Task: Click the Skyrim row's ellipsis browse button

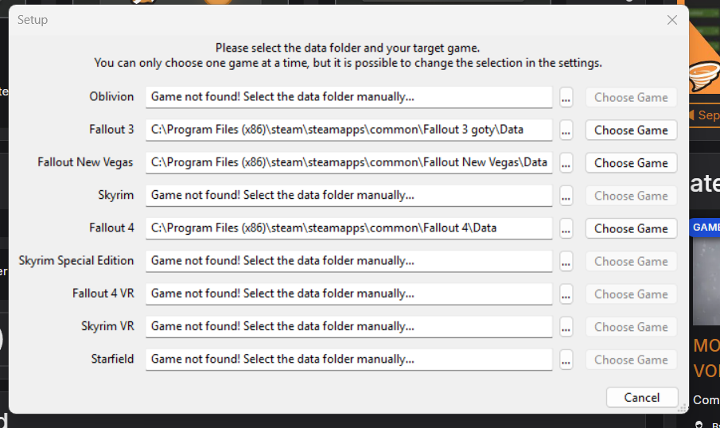Action: click(566, 196)
